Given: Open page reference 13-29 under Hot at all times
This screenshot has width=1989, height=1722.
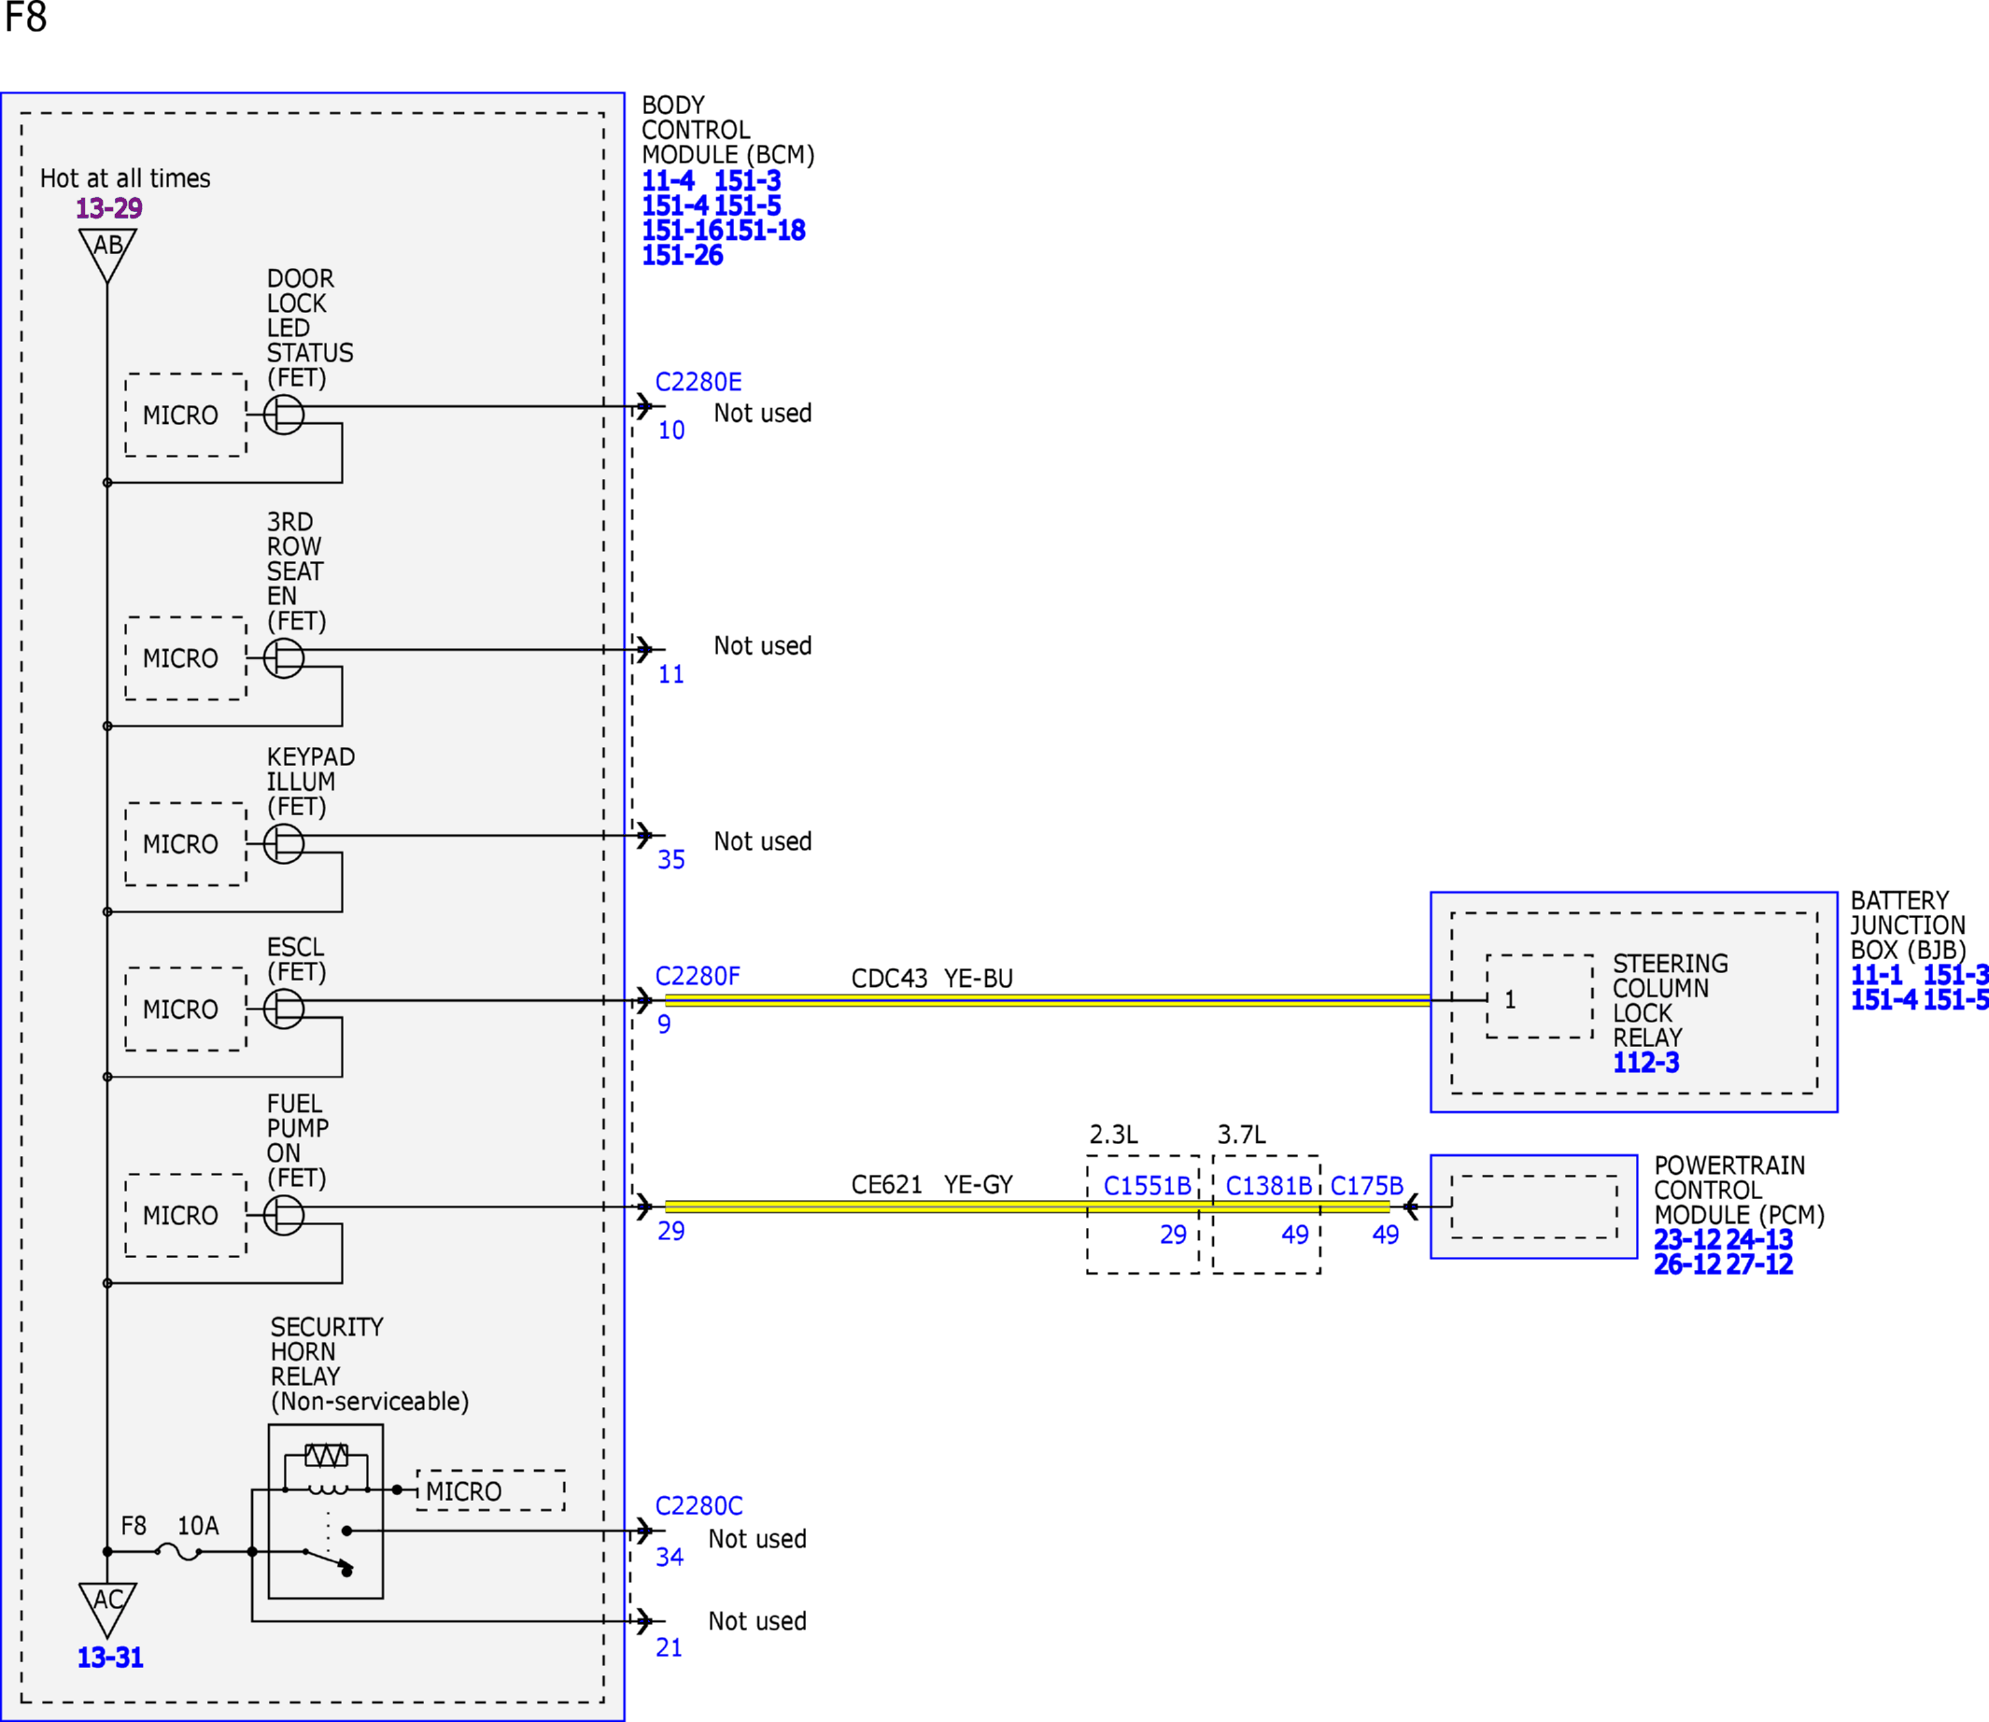Looking at the screenshot, I should (109, 208).
